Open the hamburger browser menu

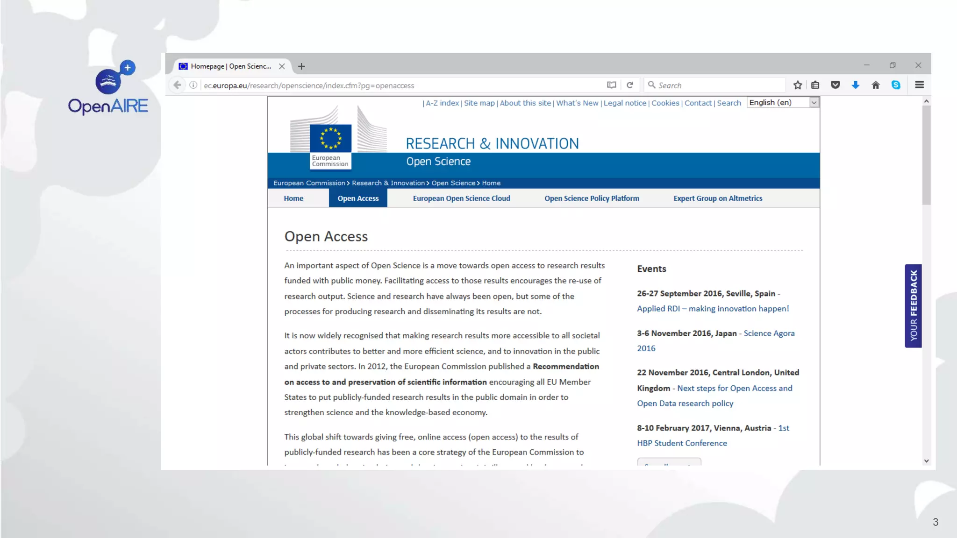click(x=919, y=85)
